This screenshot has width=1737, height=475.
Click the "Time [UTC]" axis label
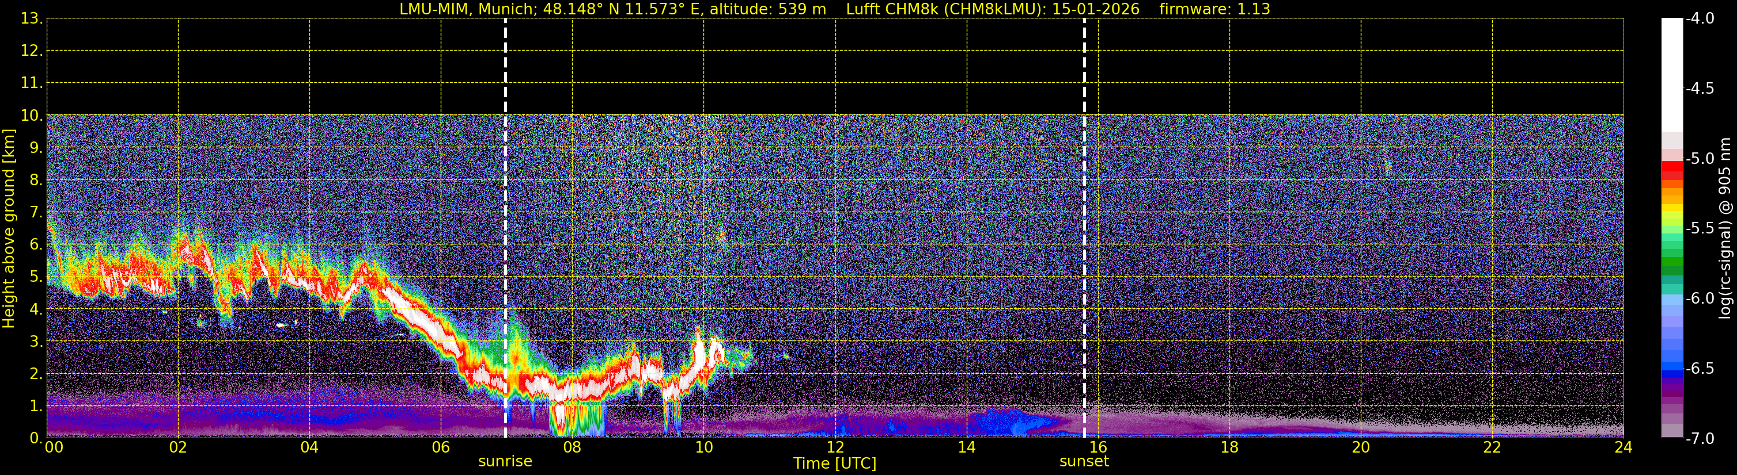pyautogui.click(x=835, y=463)
